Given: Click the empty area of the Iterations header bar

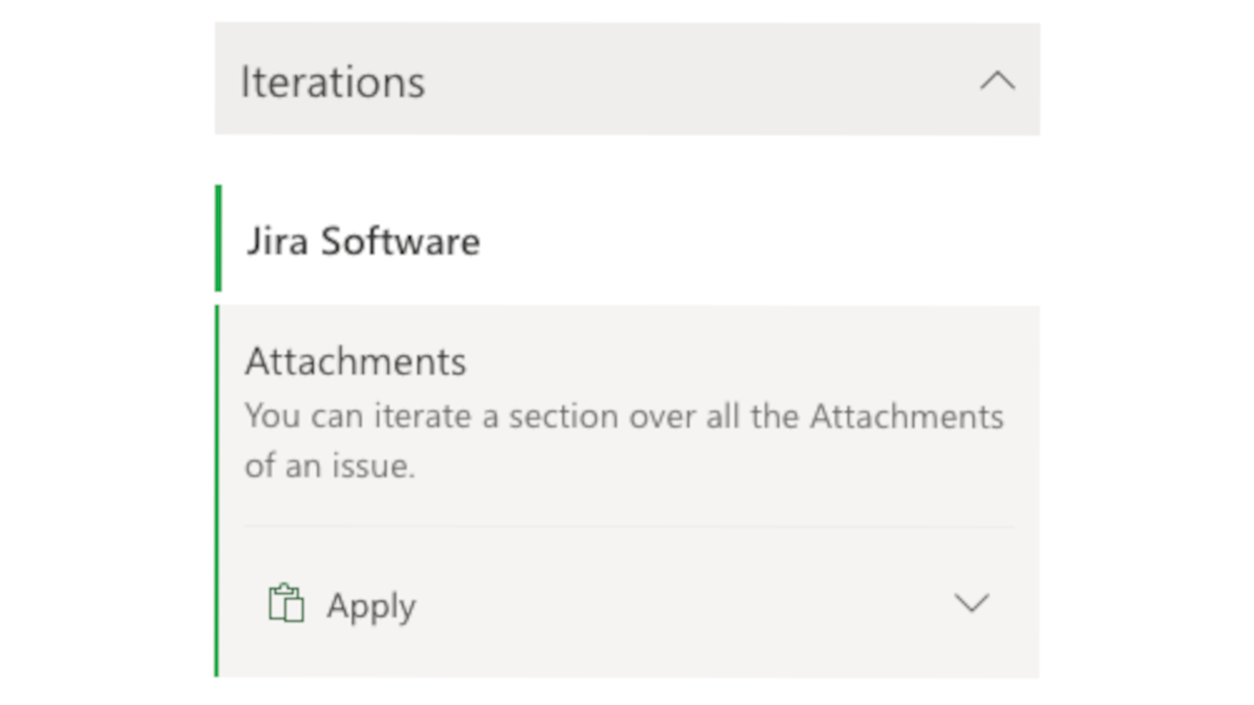Looking at the screenshot, I should [x=698, y=82].
